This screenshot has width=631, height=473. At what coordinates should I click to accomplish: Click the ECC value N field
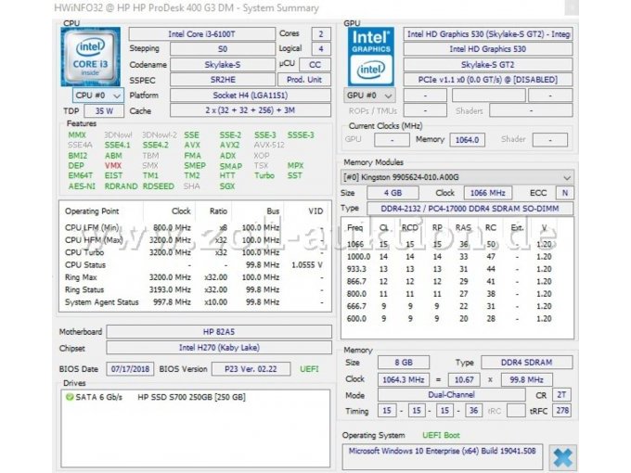coord(564,193)
